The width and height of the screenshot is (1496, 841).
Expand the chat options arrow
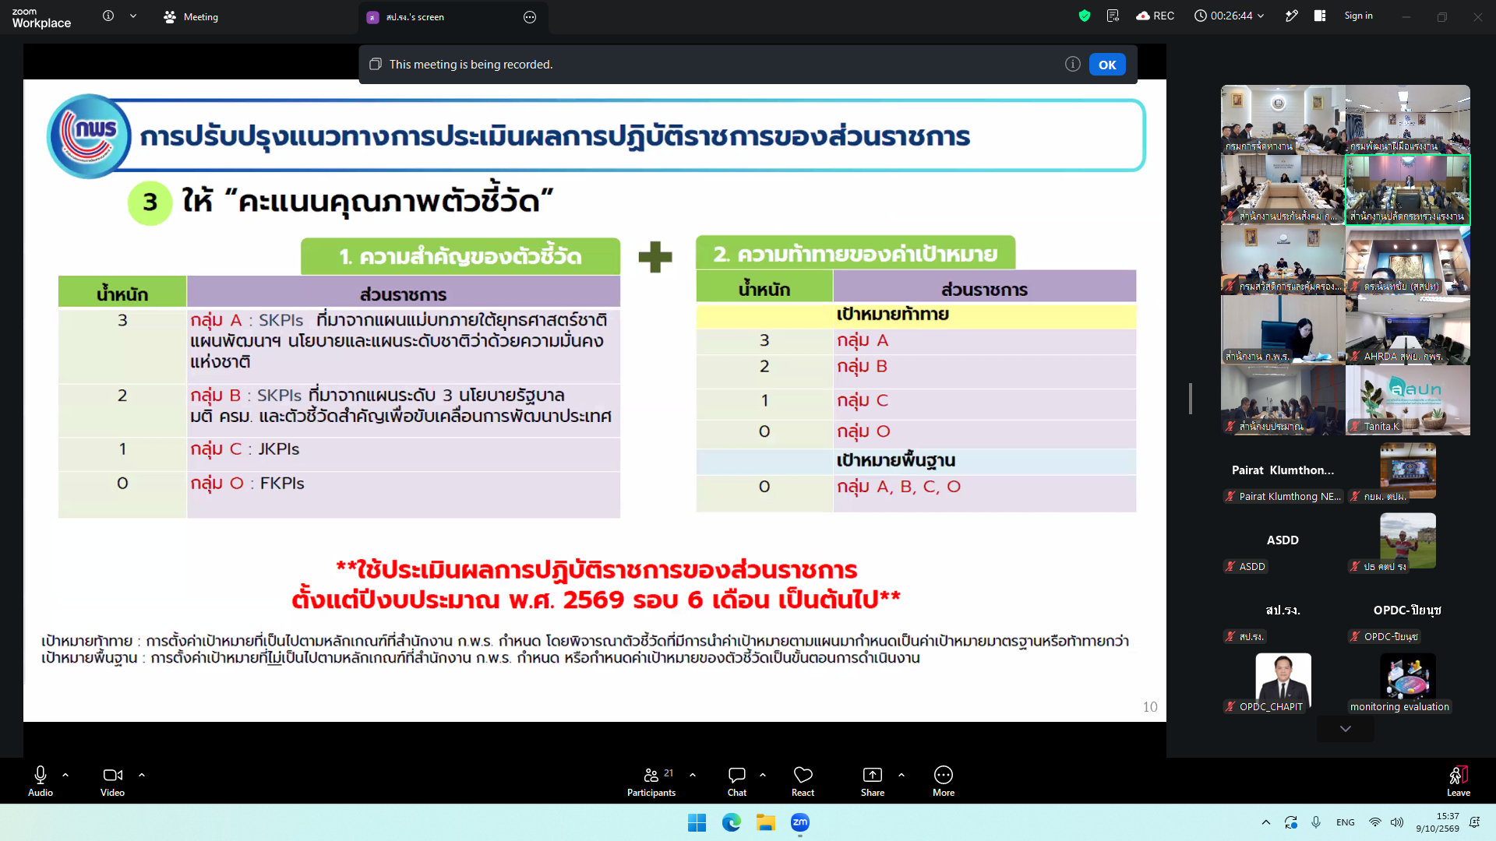pos(763,775)
